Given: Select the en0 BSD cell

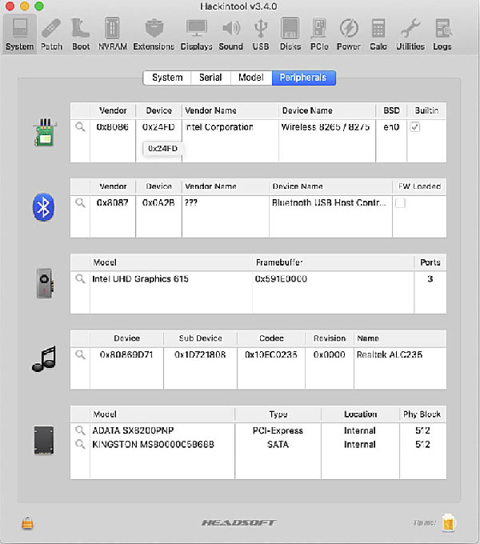Looking at the screenshot, I should (391, 127).
